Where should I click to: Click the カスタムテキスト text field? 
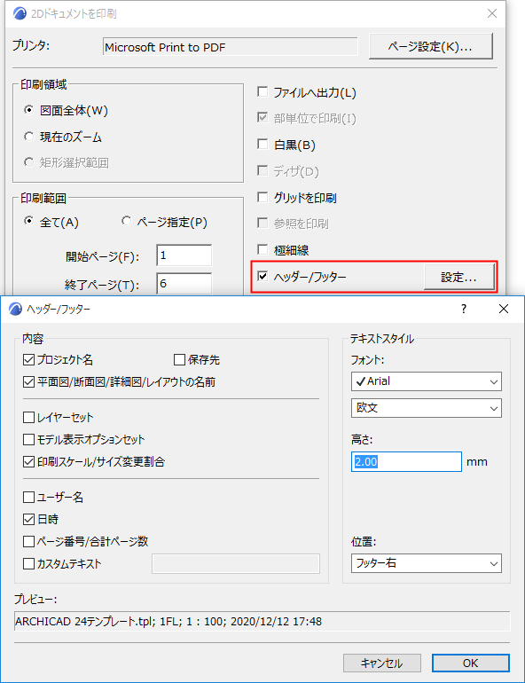[236, 563]
